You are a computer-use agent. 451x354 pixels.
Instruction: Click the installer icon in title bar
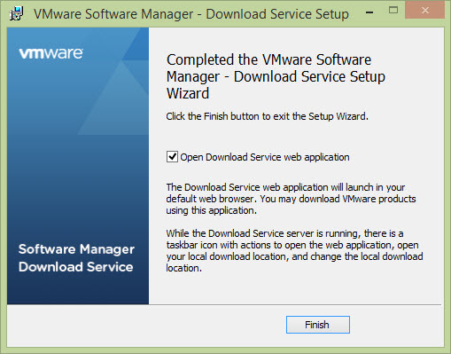(x=16, y=13)
